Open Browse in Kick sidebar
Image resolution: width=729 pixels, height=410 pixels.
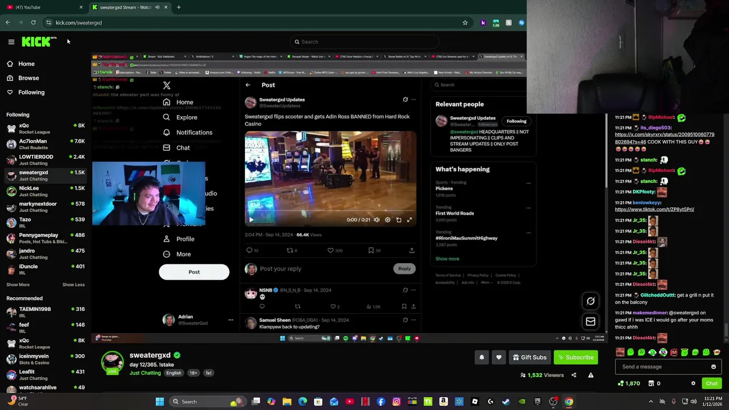pos(28,78)
